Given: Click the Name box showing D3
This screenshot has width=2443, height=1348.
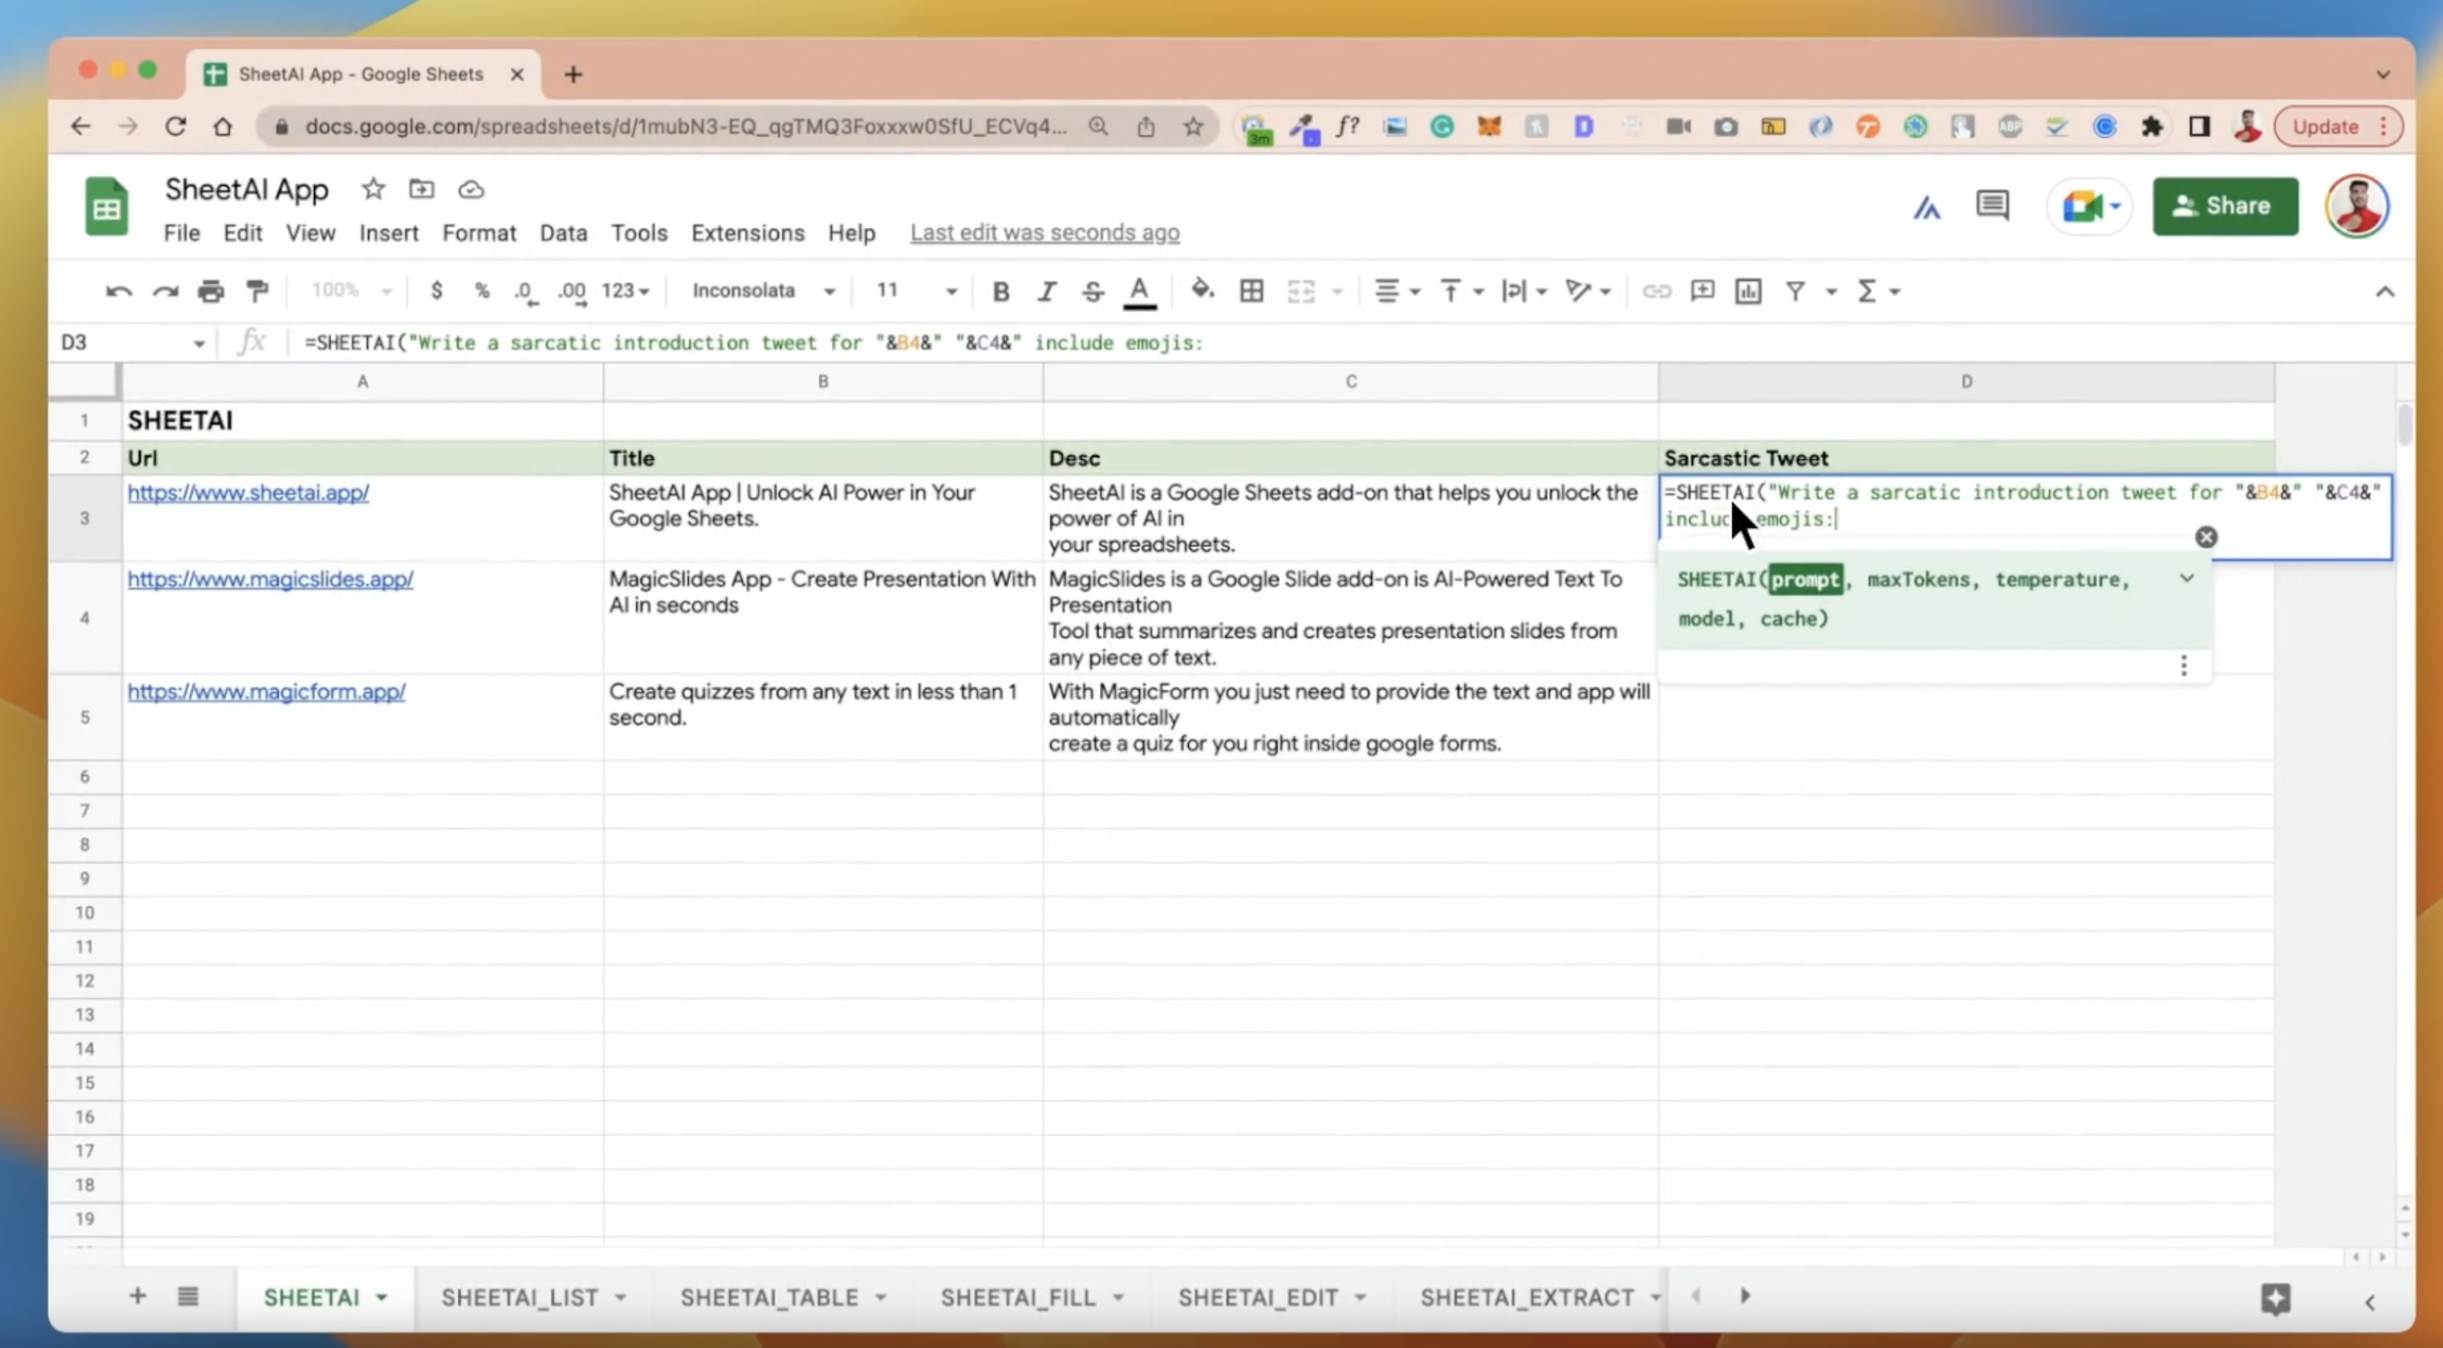Looking at the screenshot, I should click(x=131, y=342).
